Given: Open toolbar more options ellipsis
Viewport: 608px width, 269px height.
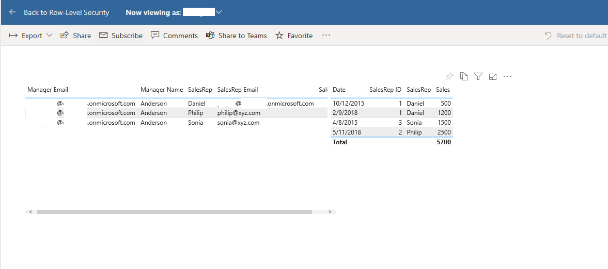Looking at the screenshot, I should (x=326, y=35).
